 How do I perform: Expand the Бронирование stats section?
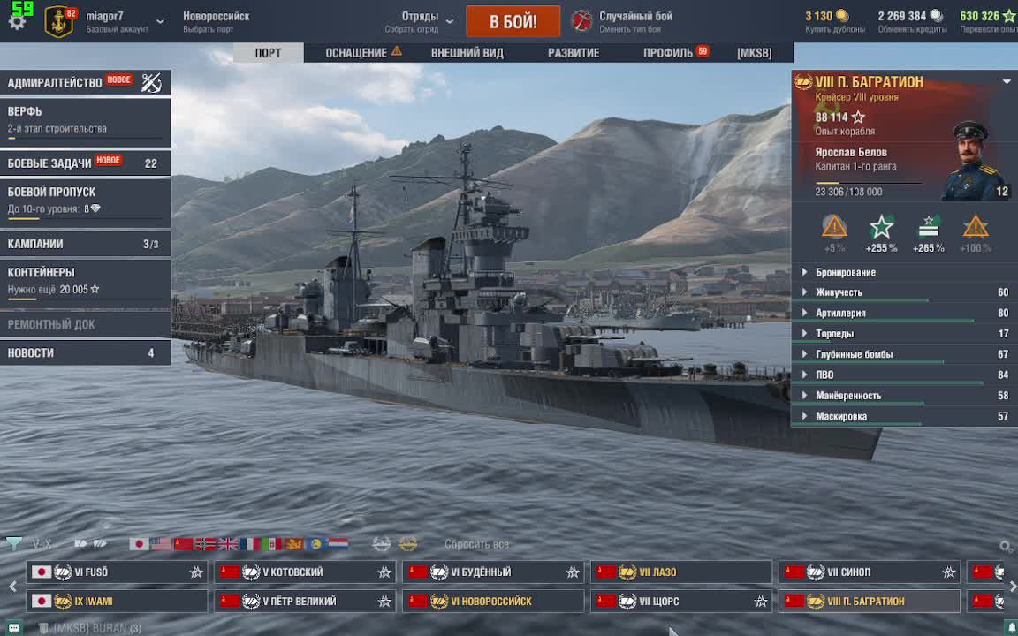[x=904, y=272]
